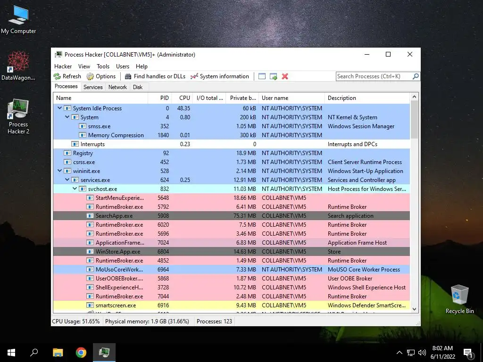
Task: Collapse the svchost.exe 832 node
Action: click(75, 189)
